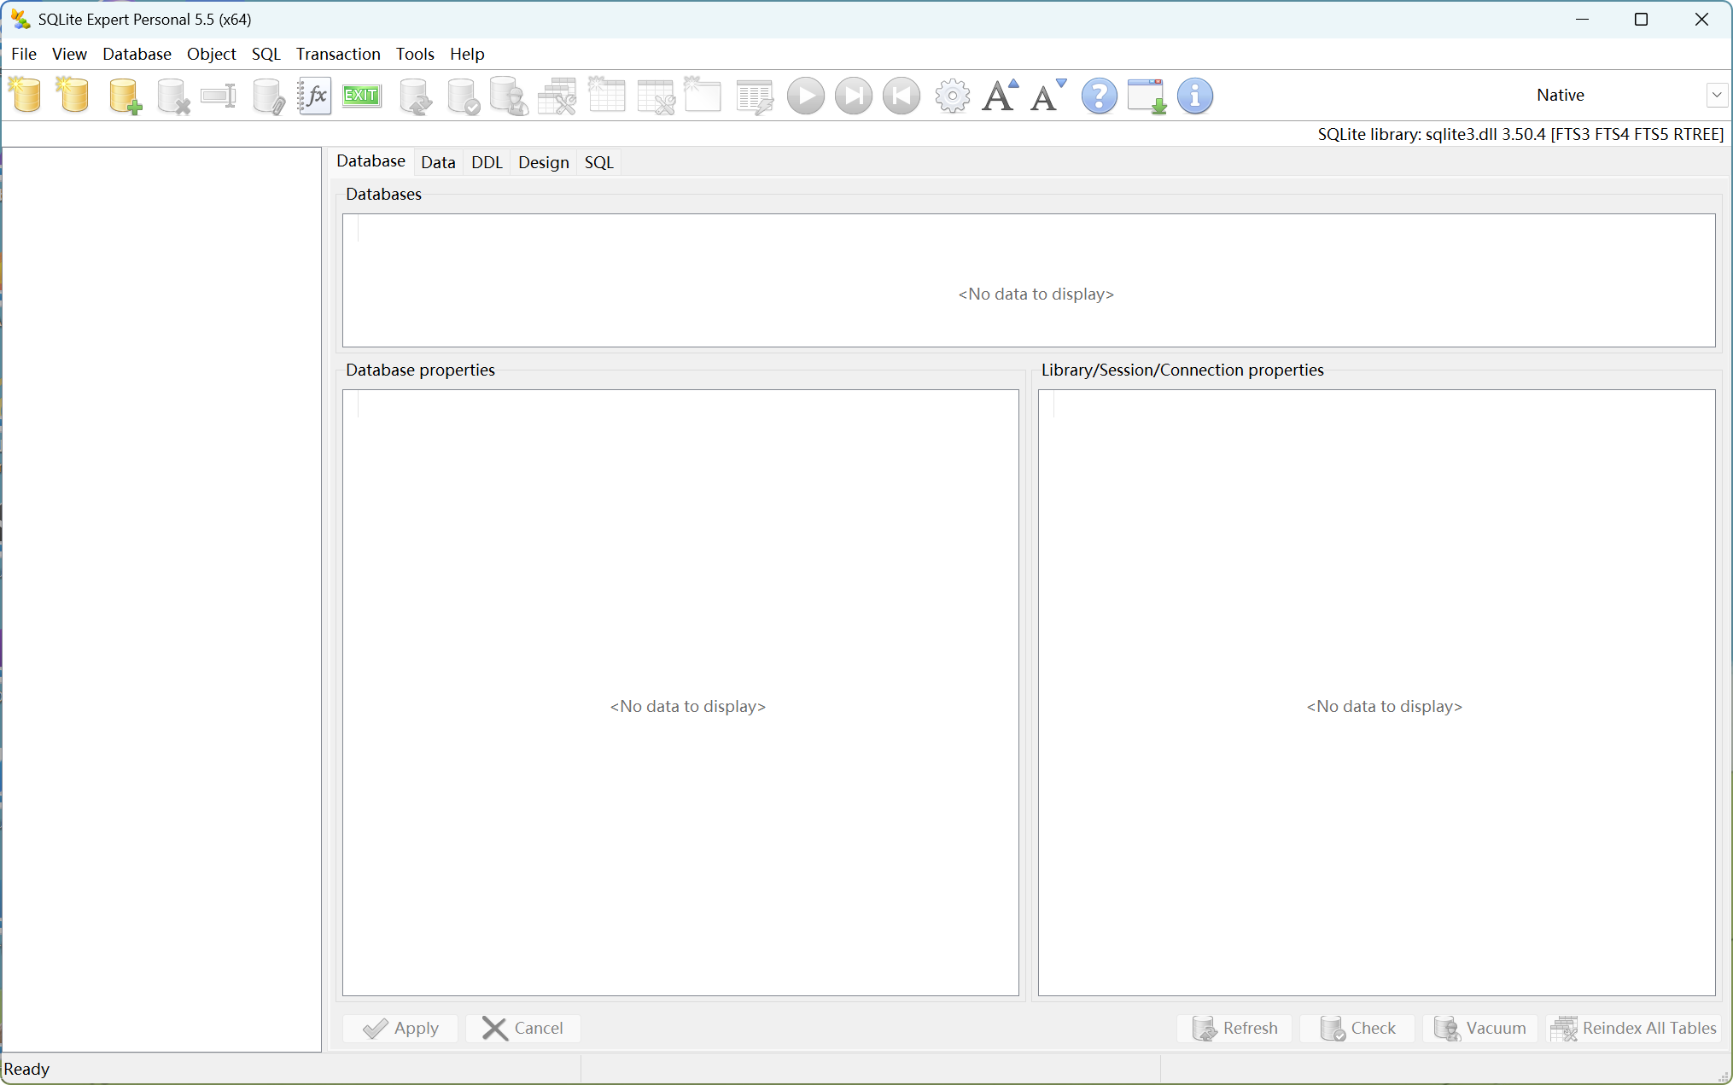Click the Cancel button
The height and width of the screenshot is (1085, 1733).
click(x=523, y=1028)
